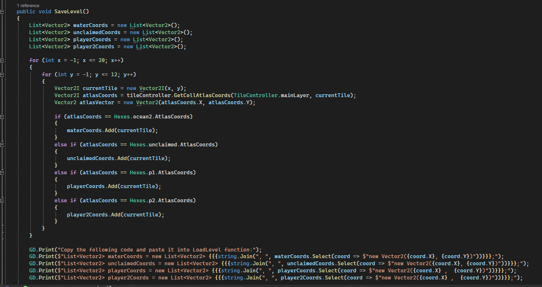
Task: Collapse the outer for-x loop block
Action: tap(2, 61)
